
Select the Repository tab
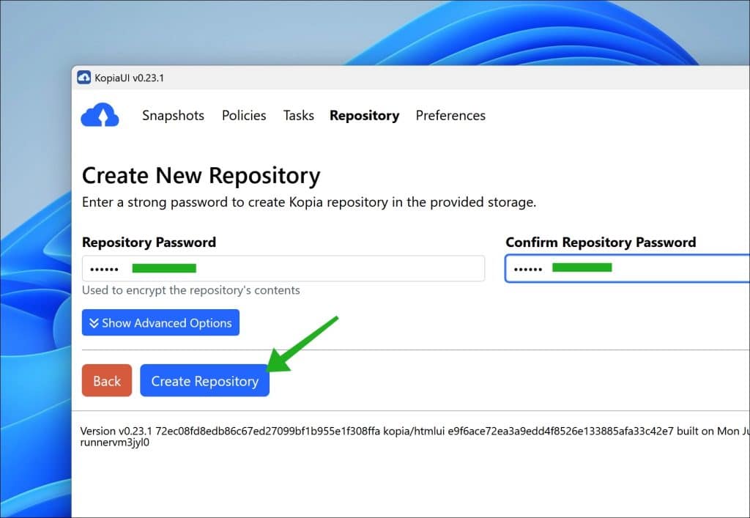pyautogui.click(x=365, y=116)
